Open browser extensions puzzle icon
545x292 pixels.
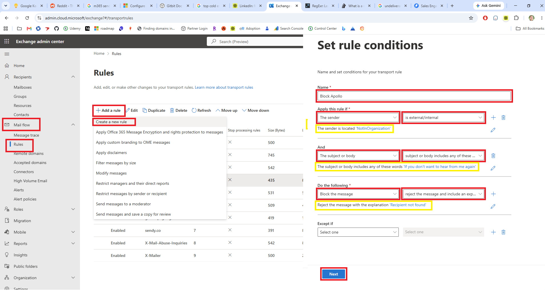pos(516,18)
